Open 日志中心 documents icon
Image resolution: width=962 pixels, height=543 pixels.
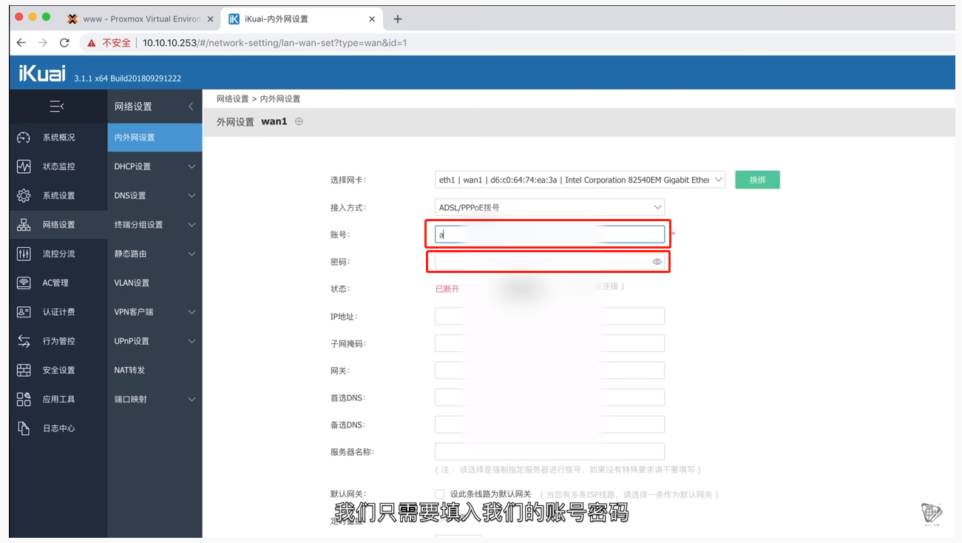pos(24,428)
